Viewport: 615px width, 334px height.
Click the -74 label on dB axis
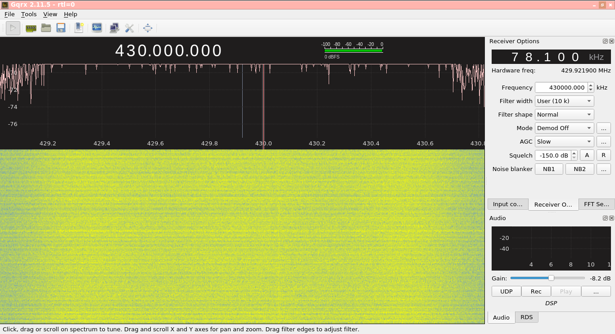coord(13,107)
